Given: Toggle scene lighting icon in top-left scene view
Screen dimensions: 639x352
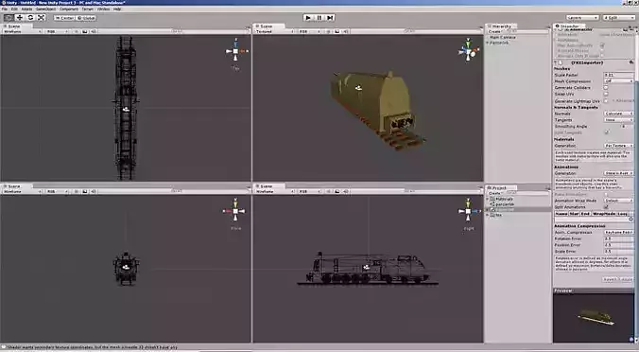Looking at the screenshot, I should click(77, 31).
